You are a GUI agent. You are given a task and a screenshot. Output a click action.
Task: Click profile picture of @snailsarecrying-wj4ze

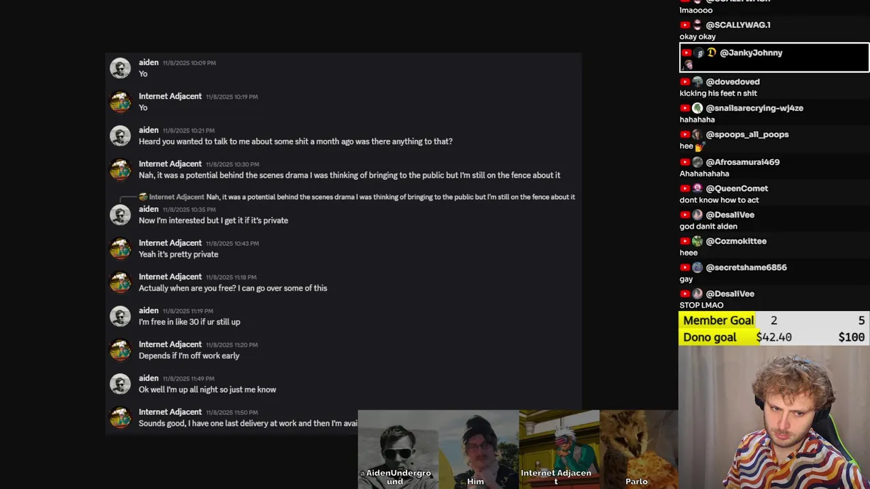[697, 108]
